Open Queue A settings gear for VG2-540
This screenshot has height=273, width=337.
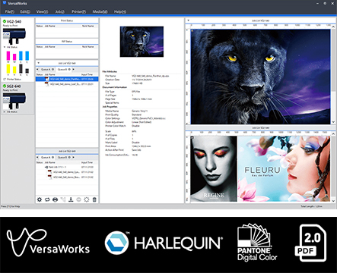tap(52, 69)
